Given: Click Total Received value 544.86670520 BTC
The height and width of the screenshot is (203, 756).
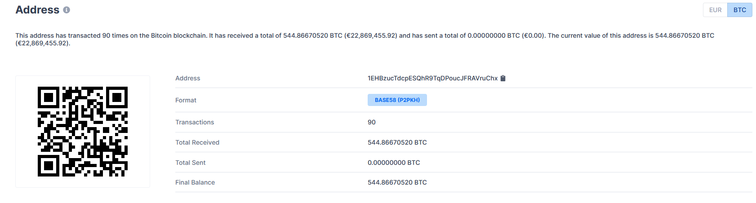Looking at the screenshot, I should 397,142.
